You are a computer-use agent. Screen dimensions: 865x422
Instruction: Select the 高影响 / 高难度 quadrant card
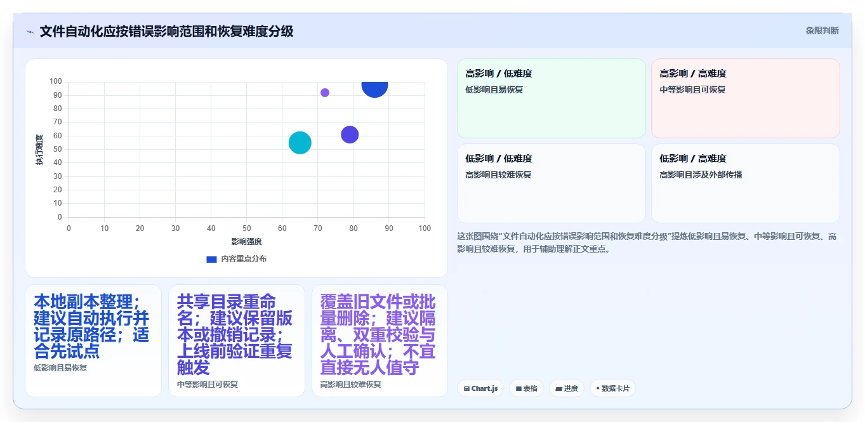coord(746,98)
